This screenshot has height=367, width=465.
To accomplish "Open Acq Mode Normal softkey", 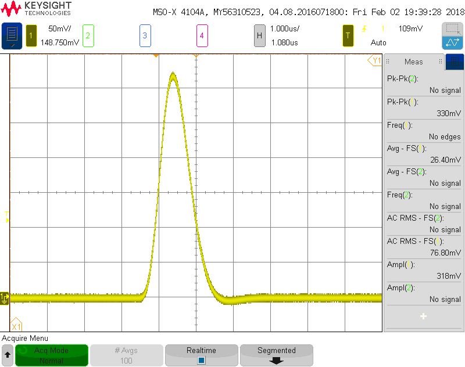I will [52, 355].
